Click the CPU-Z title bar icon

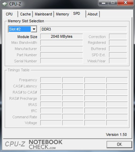(5, 4)
